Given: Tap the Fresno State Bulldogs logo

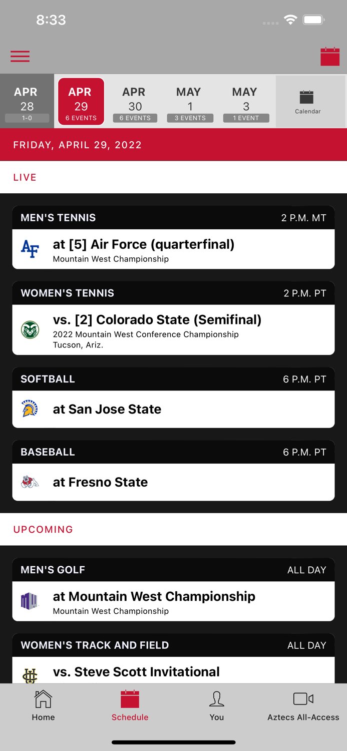Looking at the screenshot, I should click(30, 482).
